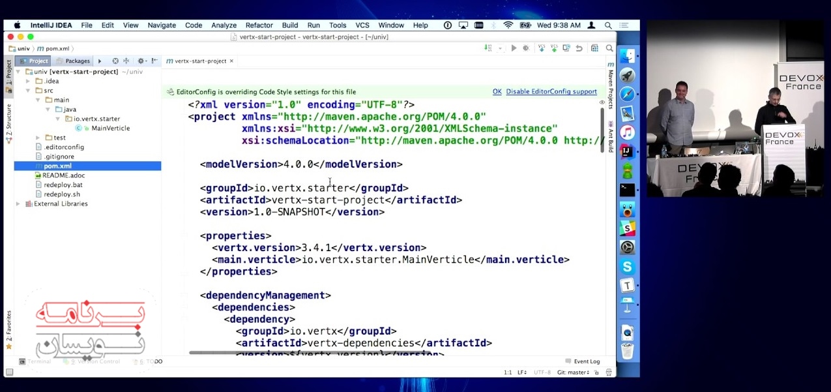Open the Maven Projects side panel
Viewport: 831px width, 392px height.
point(611,85)
